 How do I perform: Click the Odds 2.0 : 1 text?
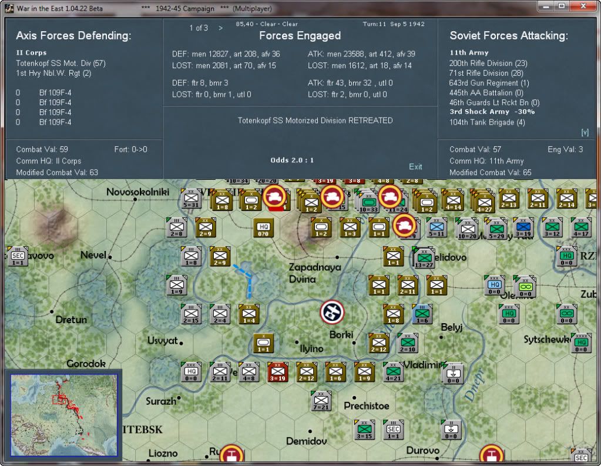(292, 160)
